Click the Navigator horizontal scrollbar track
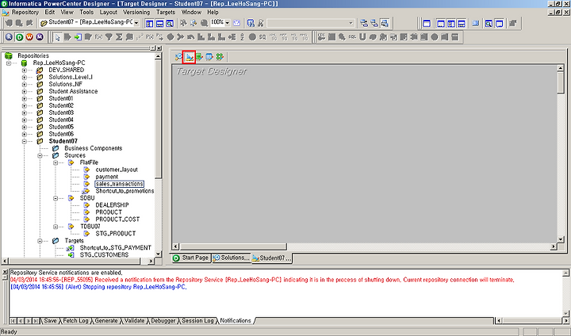Image resolution: width=571 pixels, height=336 pixels. point(144,261)
